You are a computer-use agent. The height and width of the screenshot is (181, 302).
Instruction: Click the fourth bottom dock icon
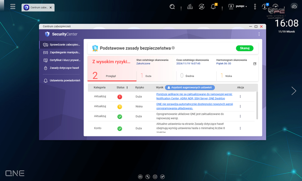(162, 177)
